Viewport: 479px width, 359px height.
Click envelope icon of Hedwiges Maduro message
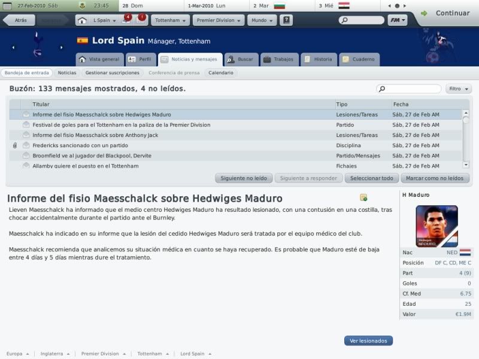click(x=26, y=114)
